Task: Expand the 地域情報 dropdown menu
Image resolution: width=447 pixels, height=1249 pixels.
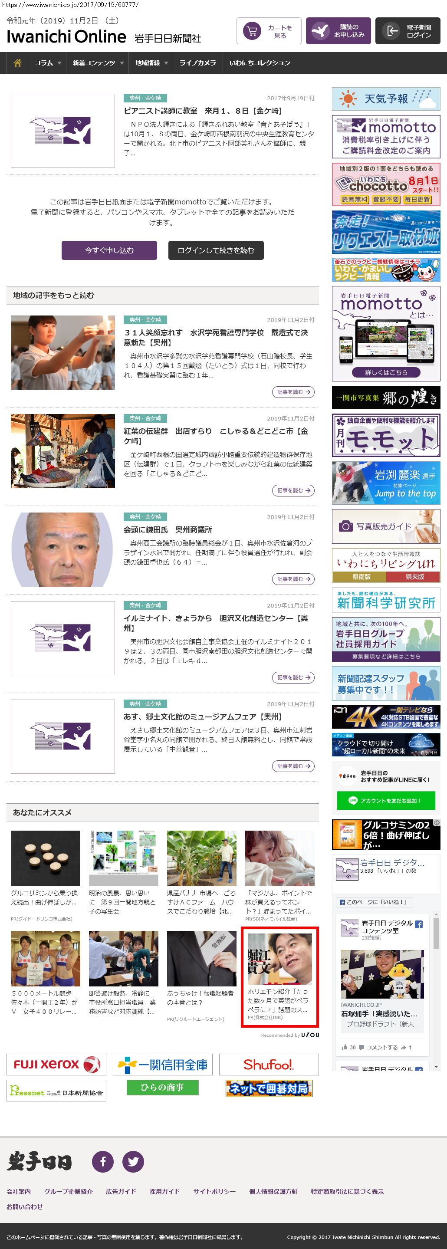Action: [x=151, y=63]
